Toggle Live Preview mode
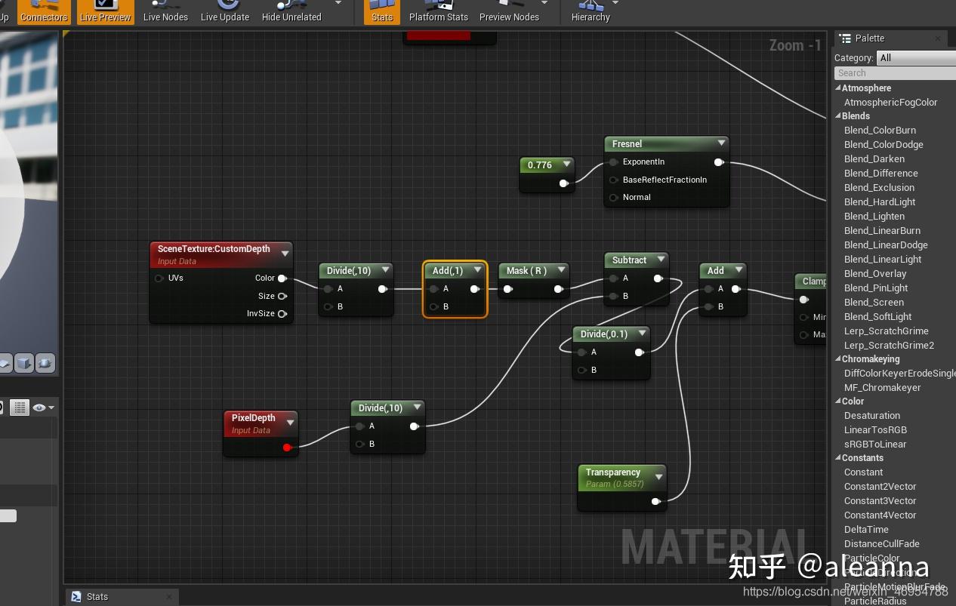The width and height of the screenshot is (956, 606). (105, 11)
